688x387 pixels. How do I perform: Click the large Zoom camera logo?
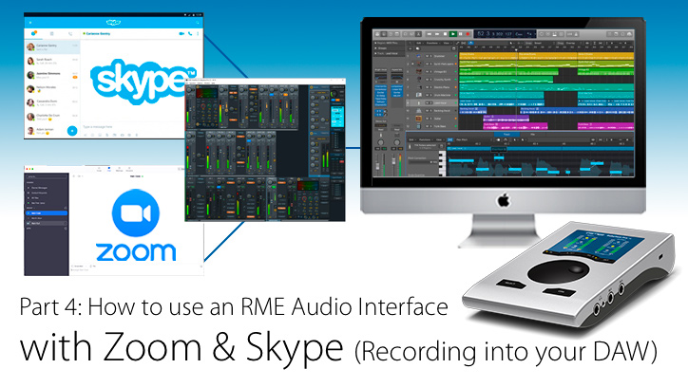click(135, 212)
